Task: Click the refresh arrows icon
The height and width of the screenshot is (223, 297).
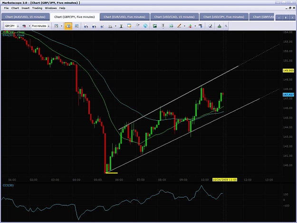Action: (x=137, y=26)
